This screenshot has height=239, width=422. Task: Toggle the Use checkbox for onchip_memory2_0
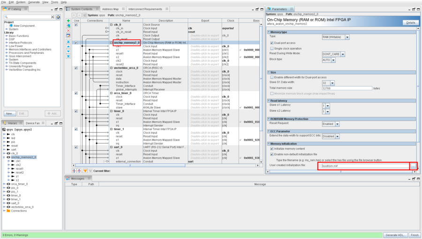(76, 43)
